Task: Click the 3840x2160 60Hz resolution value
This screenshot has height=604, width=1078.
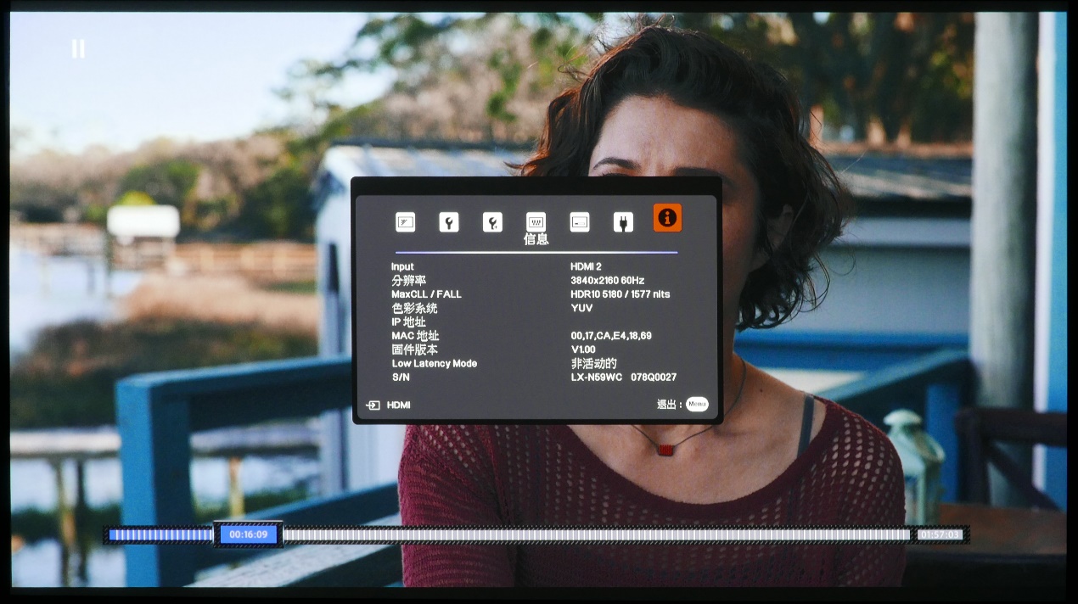Action: [607, 280]
